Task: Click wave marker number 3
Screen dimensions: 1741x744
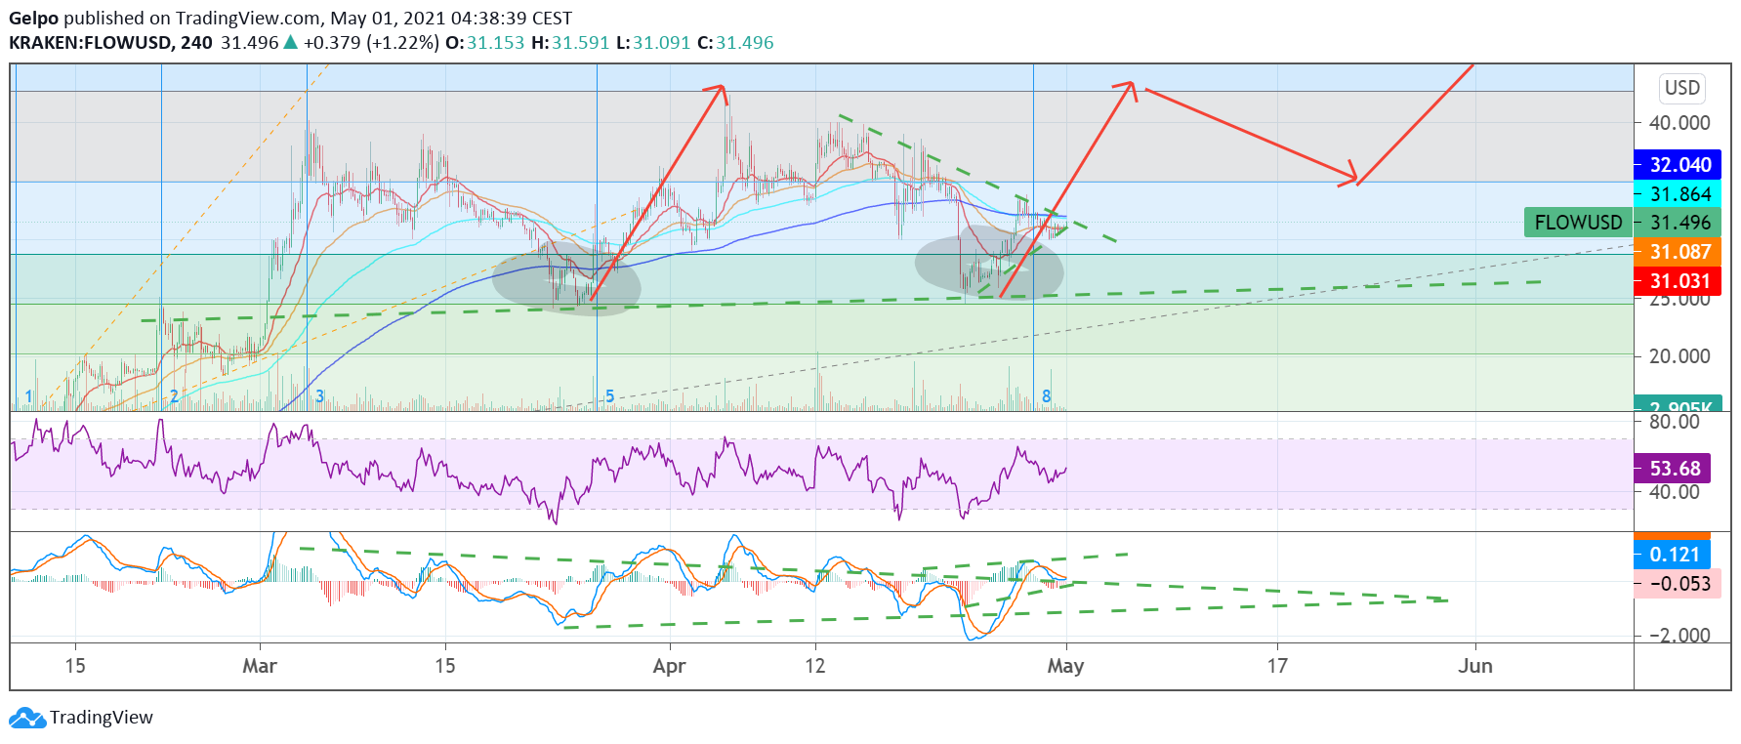Action: (319, 396)
